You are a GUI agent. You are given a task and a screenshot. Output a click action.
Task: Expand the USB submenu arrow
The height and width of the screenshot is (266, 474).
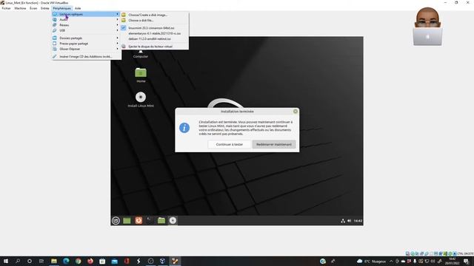pos(117,30)
